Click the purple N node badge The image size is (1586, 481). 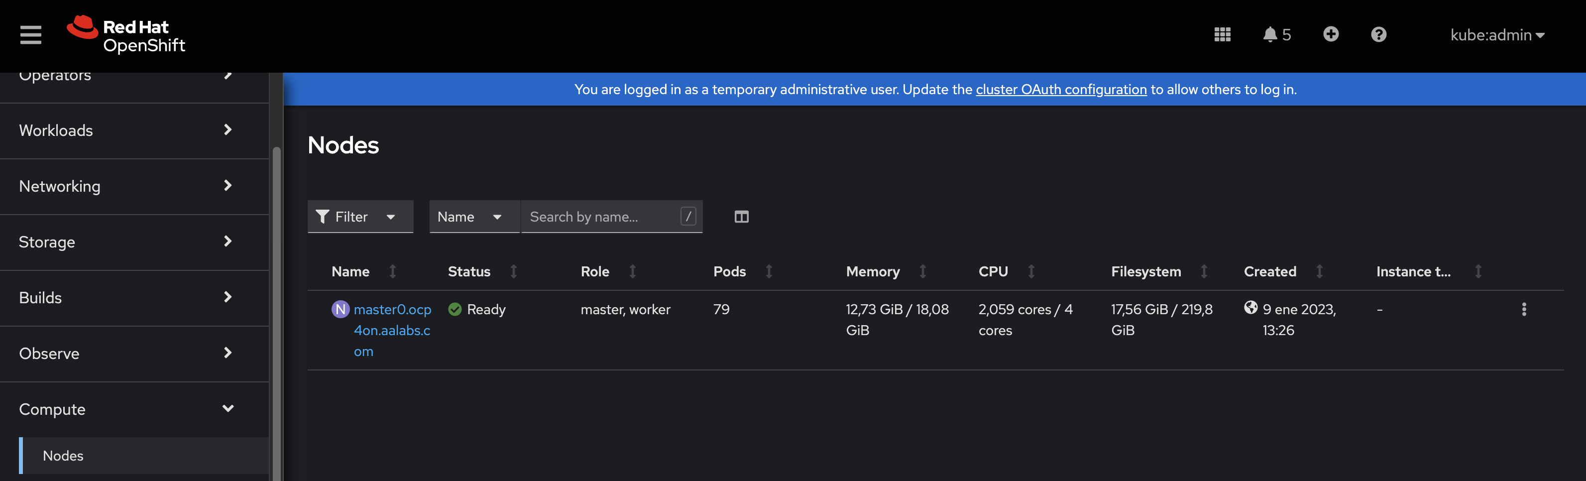[340, 309]
